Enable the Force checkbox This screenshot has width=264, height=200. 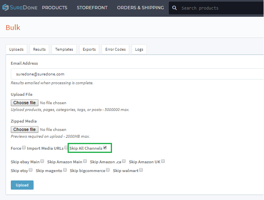[x=24, y=148]
